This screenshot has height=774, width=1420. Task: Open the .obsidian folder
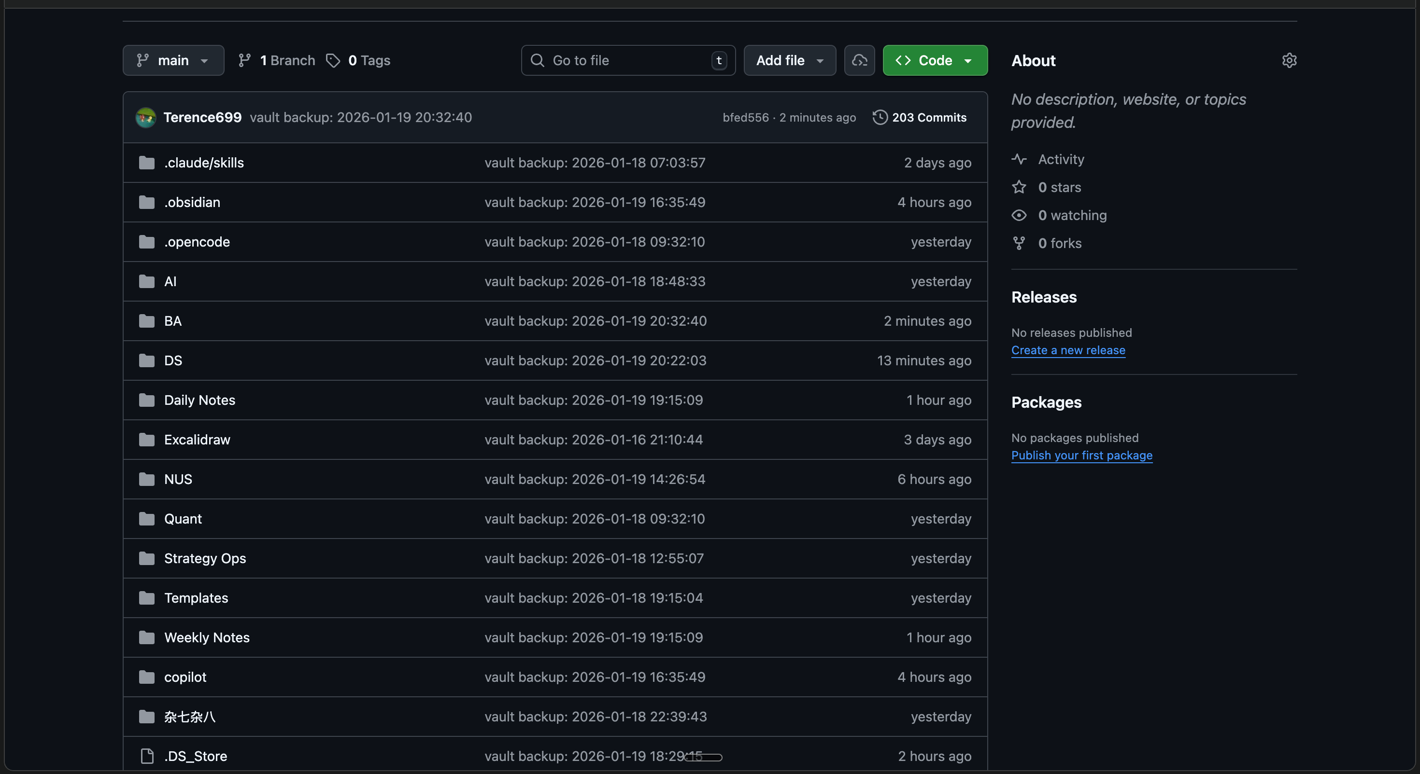tap(192, 202)
